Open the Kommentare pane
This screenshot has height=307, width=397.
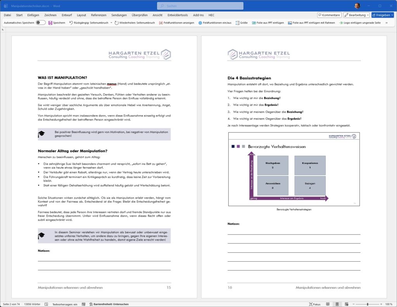329,15
